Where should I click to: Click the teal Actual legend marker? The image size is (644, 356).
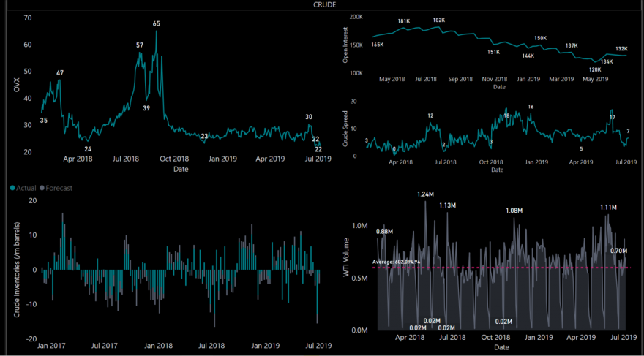point(12,189)
